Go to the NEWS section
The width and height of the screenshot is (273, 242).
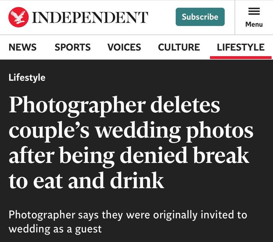click(x=22, y=47)
